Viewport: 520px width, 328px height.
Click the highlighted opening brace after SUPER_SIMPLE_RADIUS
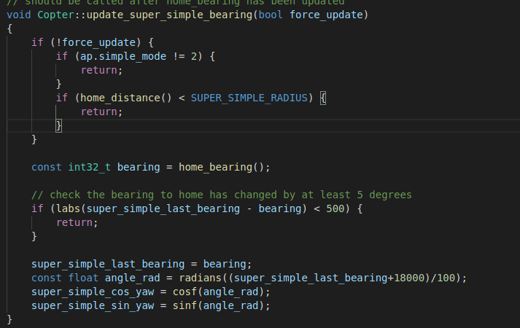pyautogui.click(x=323, y=98)
